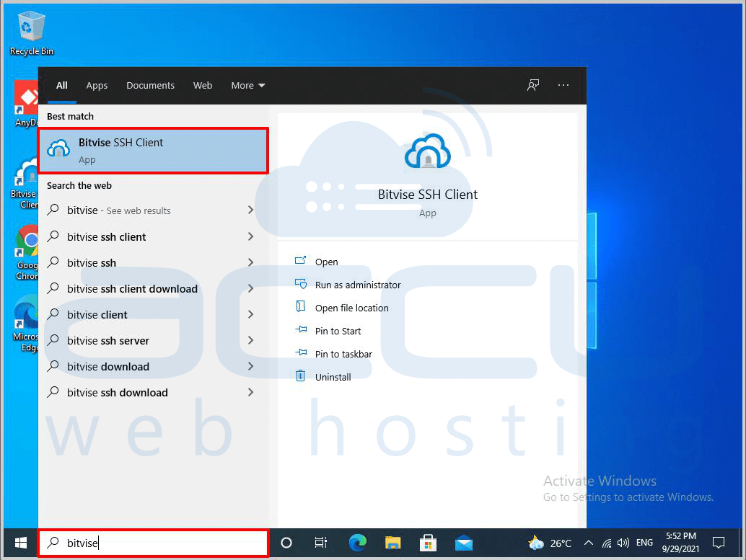Image resolution: width=746 pixels, height=560 pixels.
Task: Select Pin to taskbar
Action: point(333,354)
